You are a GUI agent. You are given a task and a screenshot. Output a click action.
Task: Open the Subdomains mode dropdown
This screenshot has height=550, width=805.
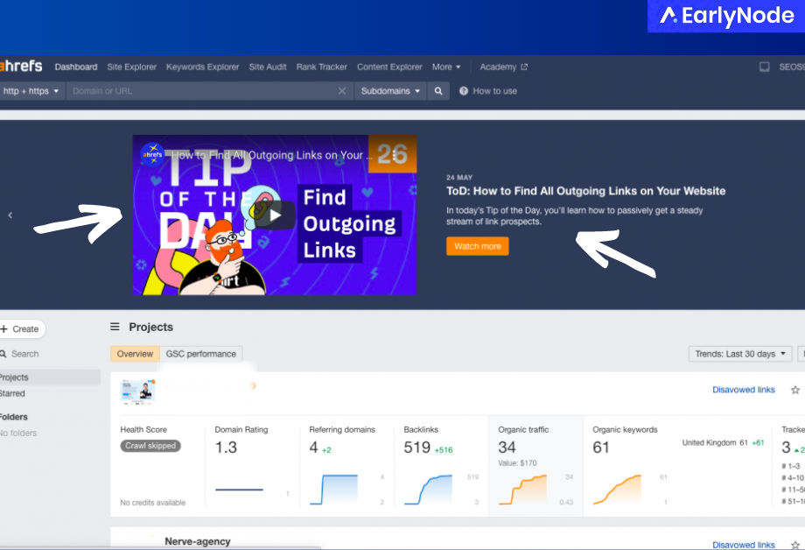point(390,91)
